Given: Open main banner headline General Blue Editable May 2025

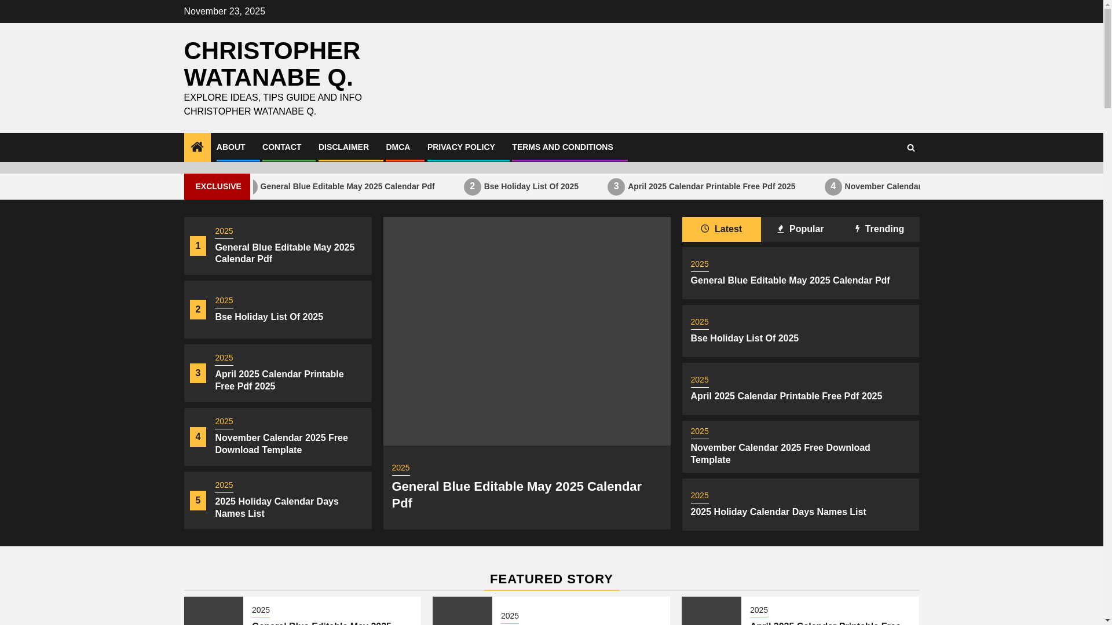Looking at the screenshot, I should pos(517,495).
